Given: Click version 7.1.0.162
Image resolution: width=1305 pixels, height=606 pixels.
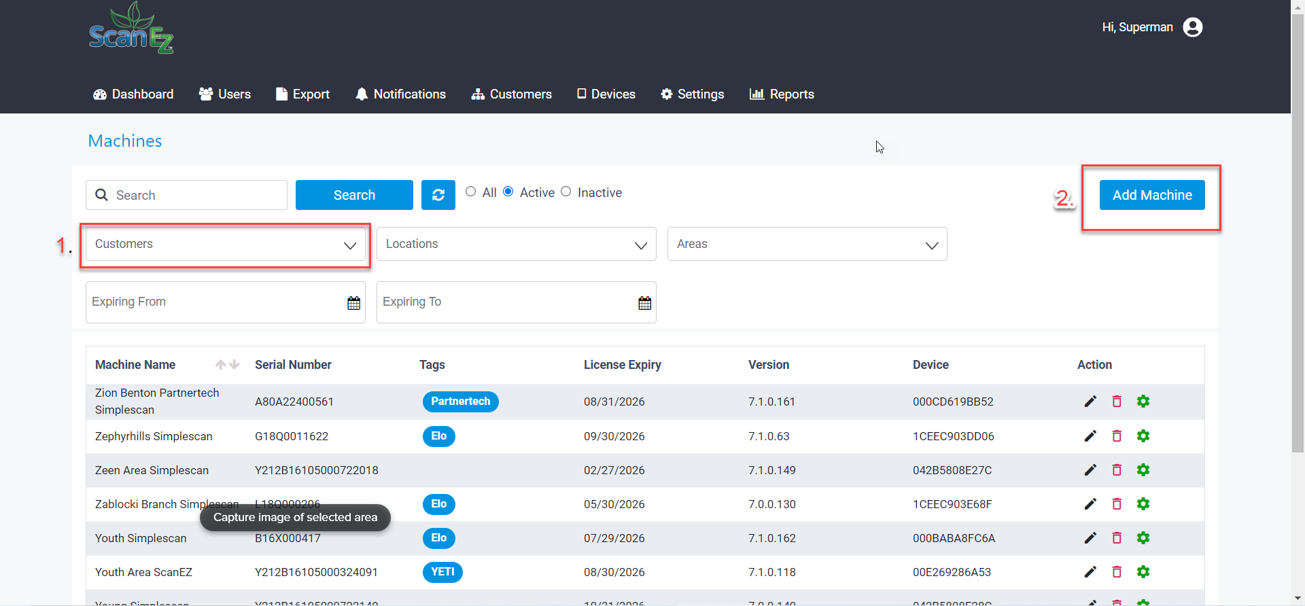Looking at the screenshot, I should 772,538.
